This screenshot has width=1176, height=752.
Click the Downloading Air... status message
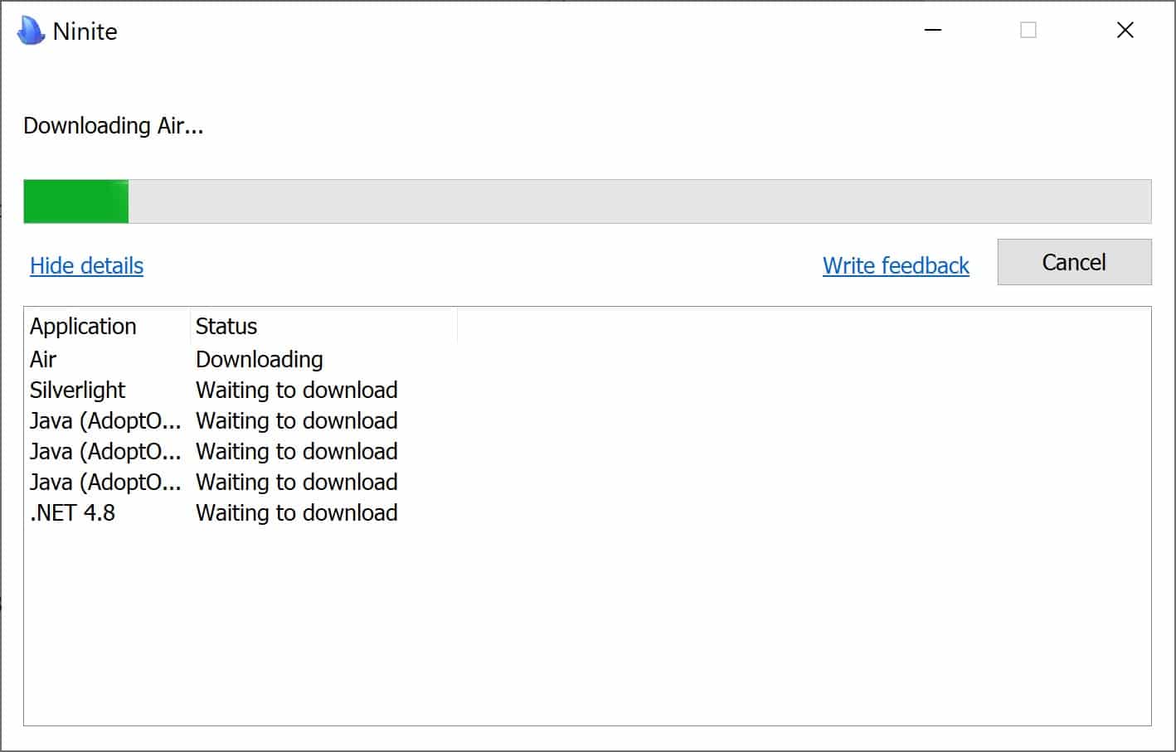pos(114,125)
